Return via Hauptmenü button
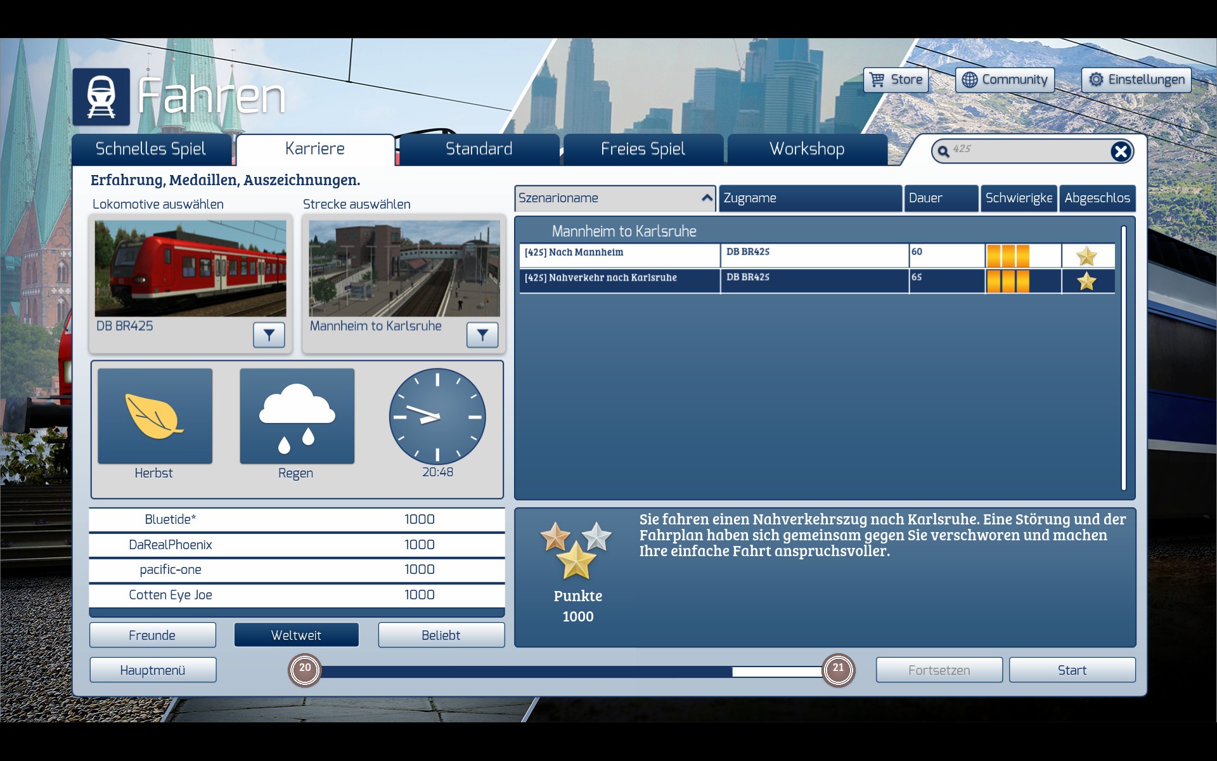The width and height of the screenshot is (1217, 761). point(153,670)
